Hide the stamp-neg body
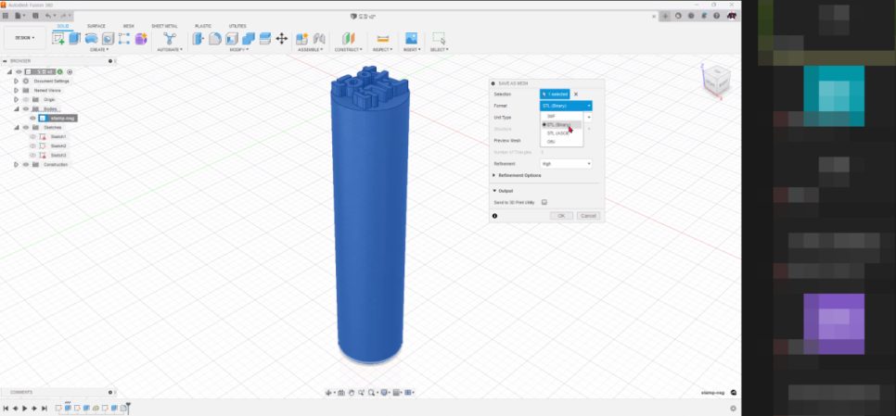The height and width of the screenshot is (416, 896). (x=32, y=118)
